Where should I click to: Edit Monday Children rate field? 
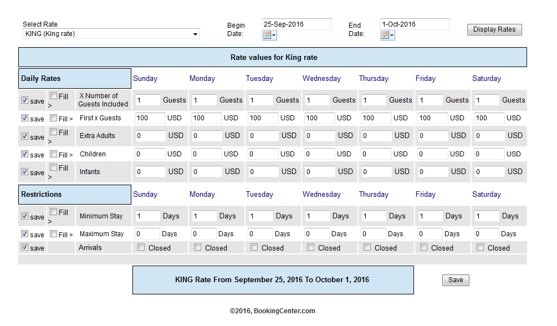click(206, 154)
